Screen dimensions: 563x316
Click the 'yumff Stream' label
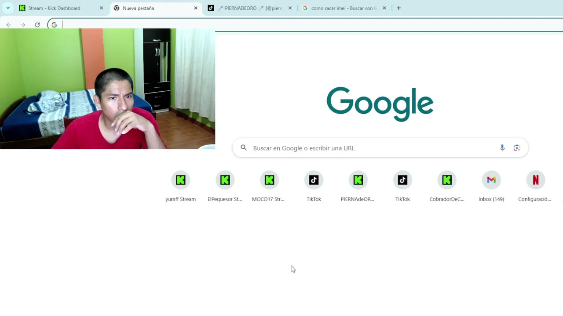[x=180, y=199]
